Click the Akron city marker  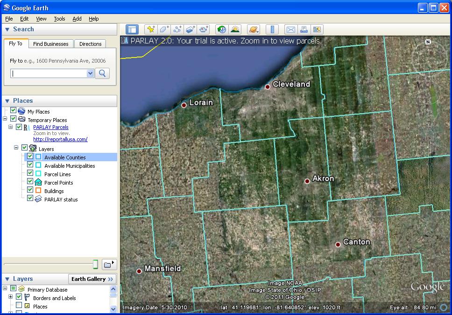click(x=307, y=181)
